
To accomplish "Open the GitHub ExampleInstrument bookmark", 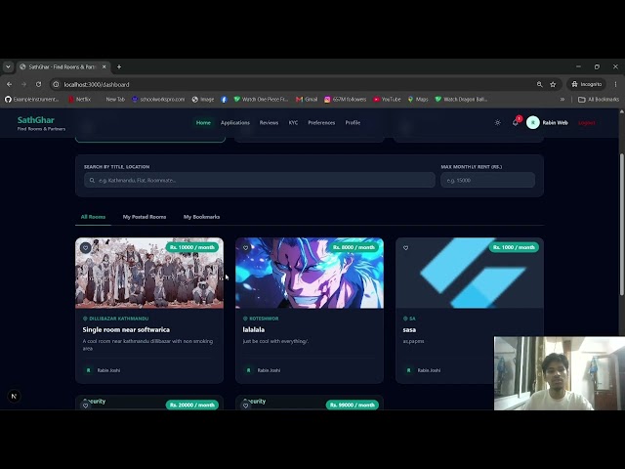I will click(32, 100).
